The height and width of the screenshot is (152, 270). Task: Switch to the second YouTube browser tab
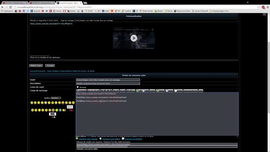tap(42, 3)
